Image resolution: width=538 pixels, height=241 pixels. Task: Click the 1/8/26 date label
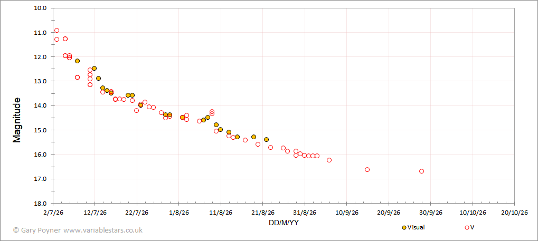pos(179,213)
